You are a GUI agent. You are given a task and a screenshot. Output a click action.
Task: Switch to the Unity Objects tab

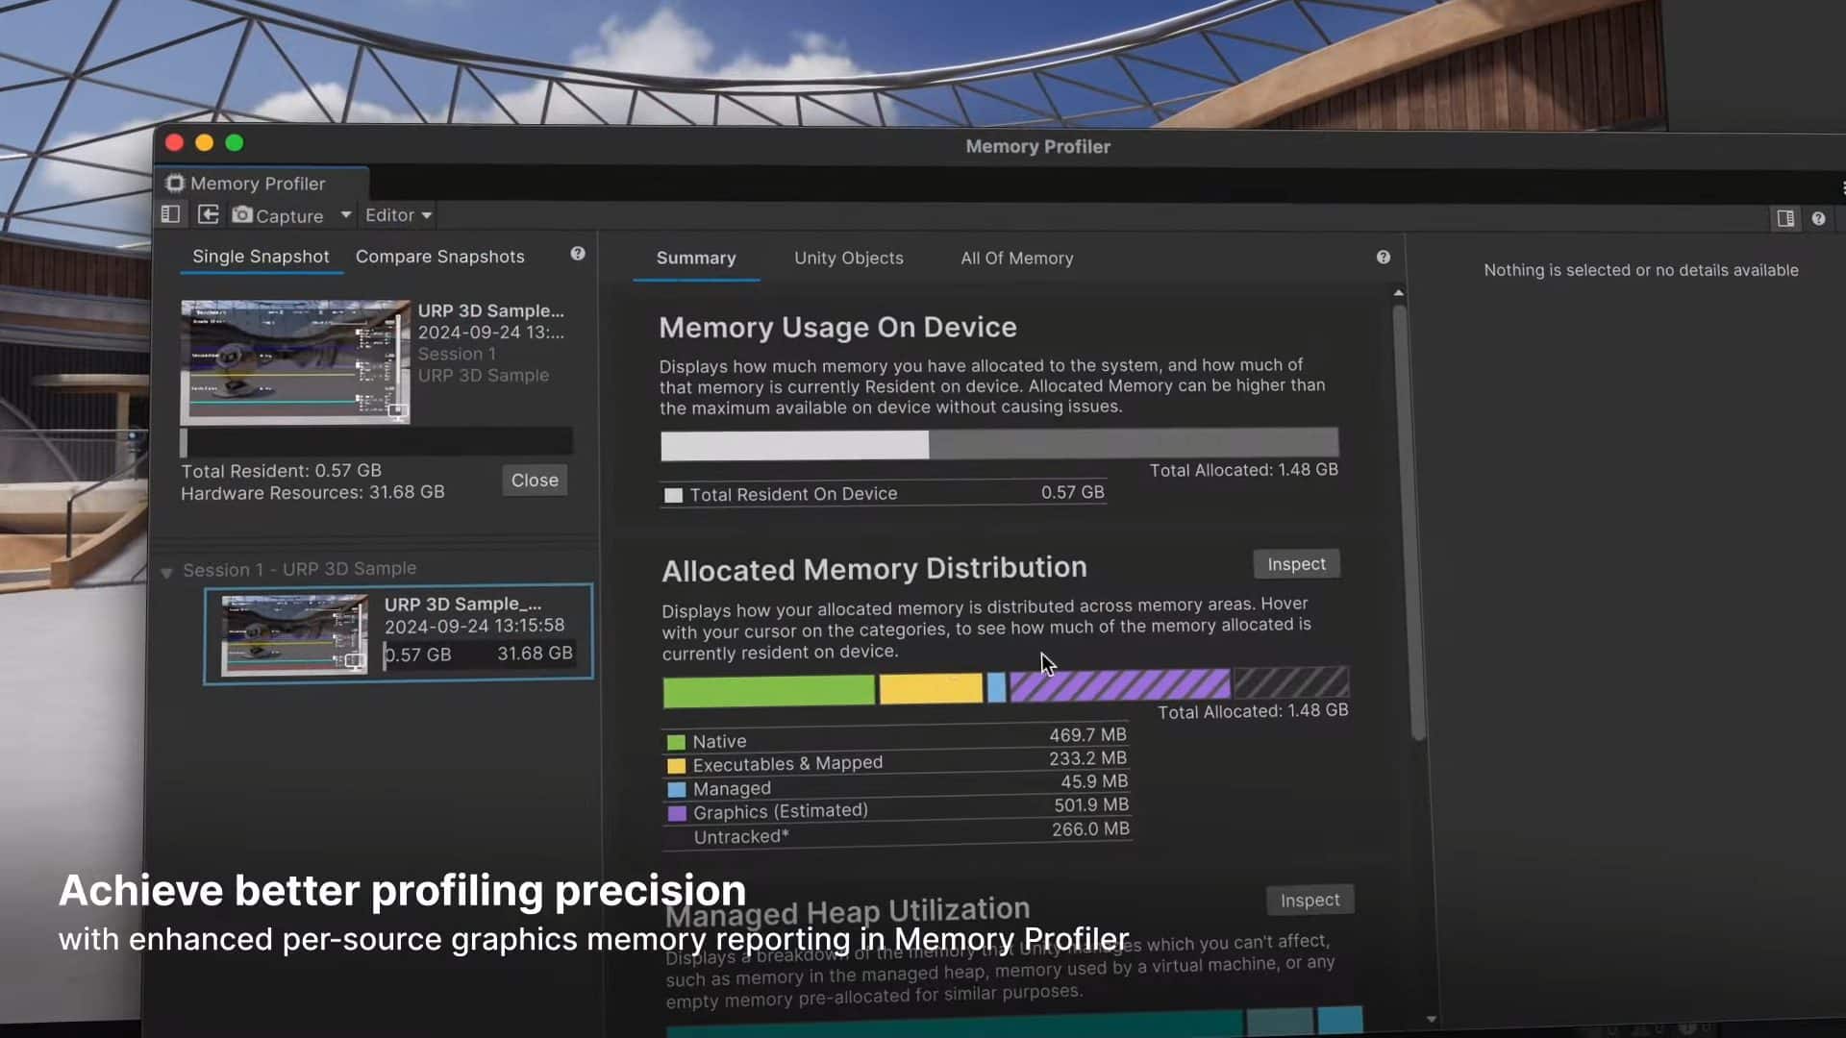848,258
